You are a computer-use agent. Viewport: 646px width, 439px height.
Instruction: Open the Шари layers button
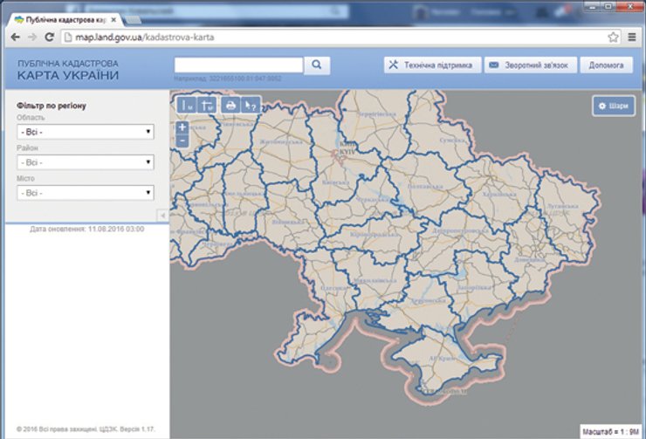pos(612,106)
